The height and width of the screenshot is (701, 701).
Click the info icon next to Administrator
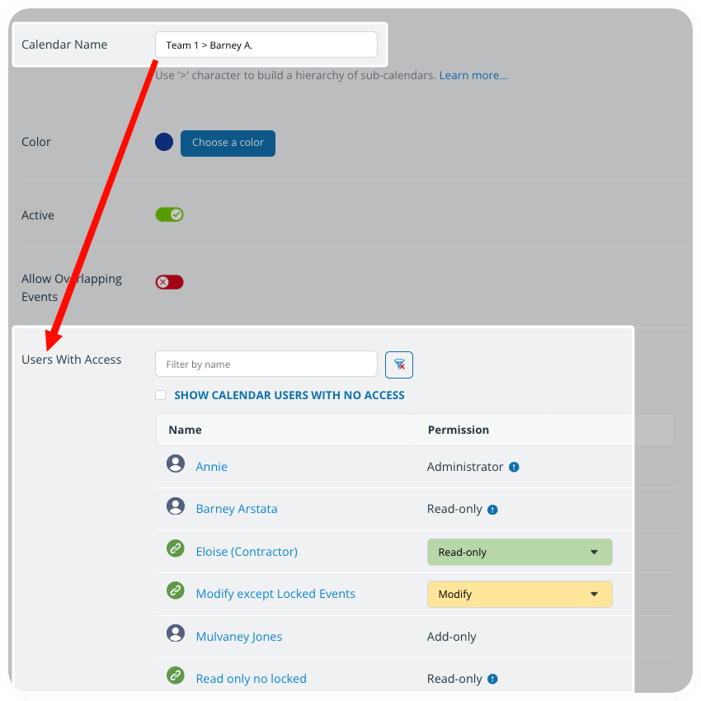coord(514,467)
